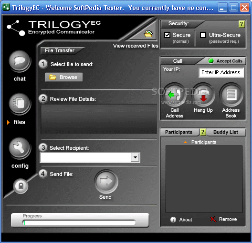Toggle the Secure (normal) checkbox
The height and width of the screenshot is (243, 252).
click(168, 35)
